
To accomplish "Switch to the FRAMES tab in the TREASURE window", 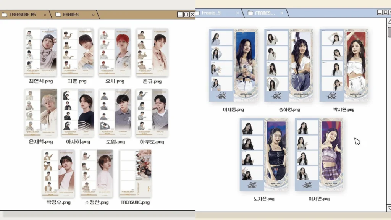I will (71, 15).
